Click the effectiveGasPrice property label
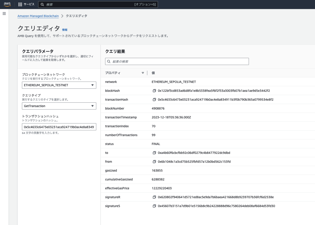Screen dimensions: 315x225 (x=117, y=188)
